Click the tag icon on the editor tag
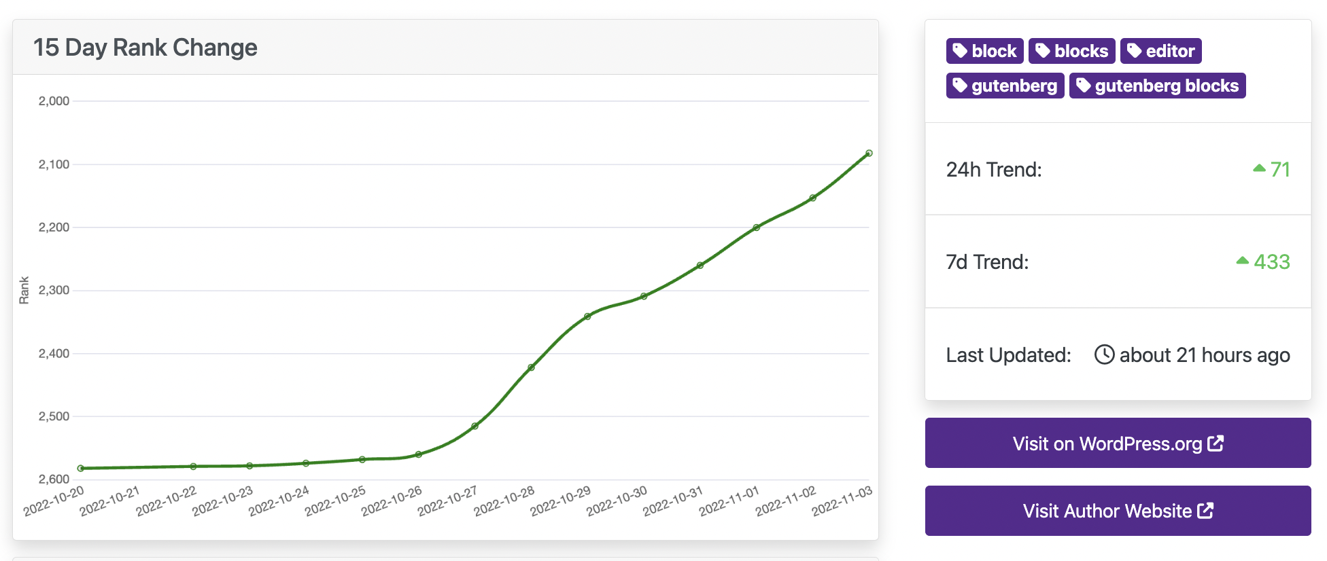Viewport: 1327px width, 561px height. coord(1134,51)
